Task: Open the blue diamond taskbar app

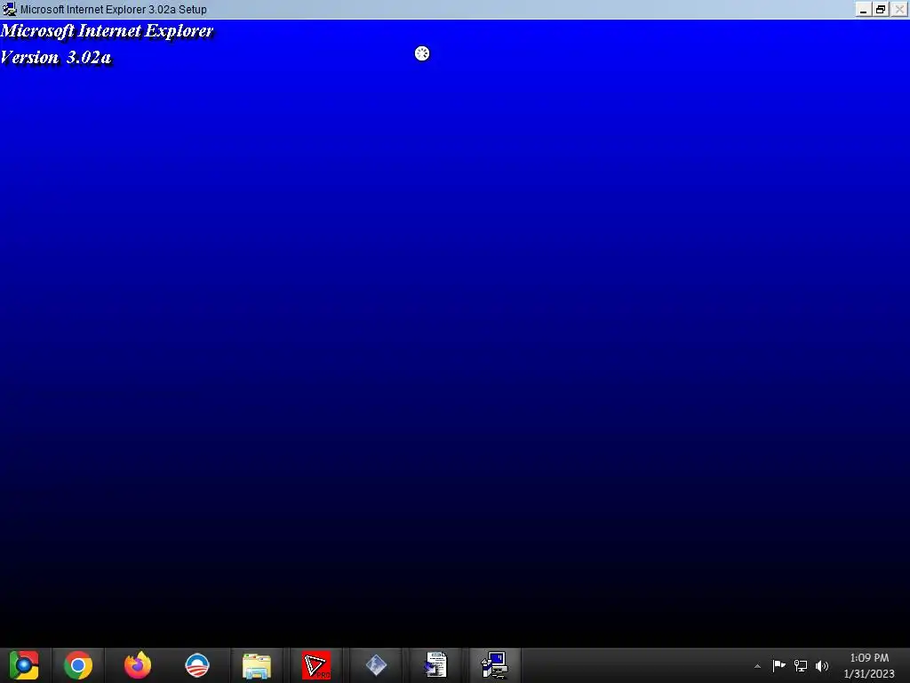Action: click(376, 665)
